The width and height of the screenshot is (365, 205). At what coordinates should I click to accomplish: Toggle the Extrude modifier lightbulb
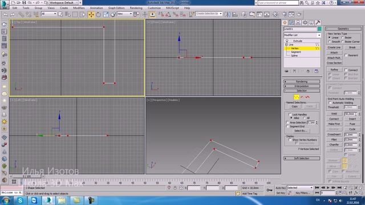pyautogui.click(x=287, y=41)
